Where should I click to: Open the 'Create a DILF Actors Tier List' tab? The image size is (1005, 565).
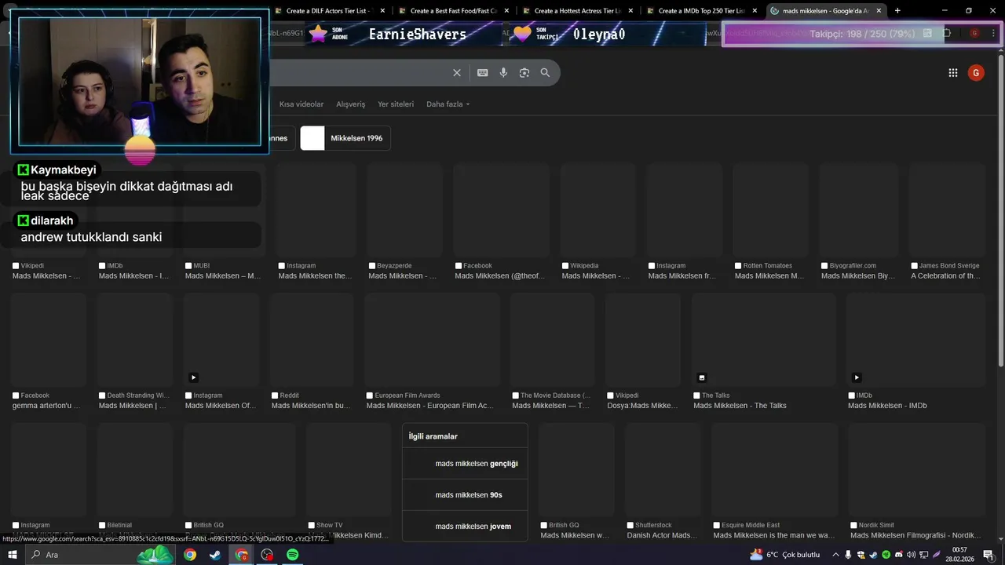point(328,11)
